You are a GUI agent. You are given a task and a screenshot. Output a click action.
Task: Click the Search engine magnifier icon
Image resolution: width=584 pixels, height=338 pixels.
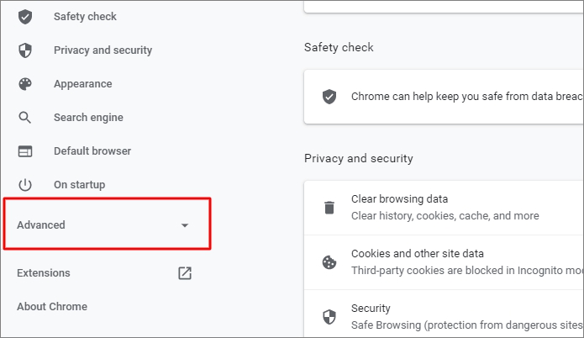(25, 118)
